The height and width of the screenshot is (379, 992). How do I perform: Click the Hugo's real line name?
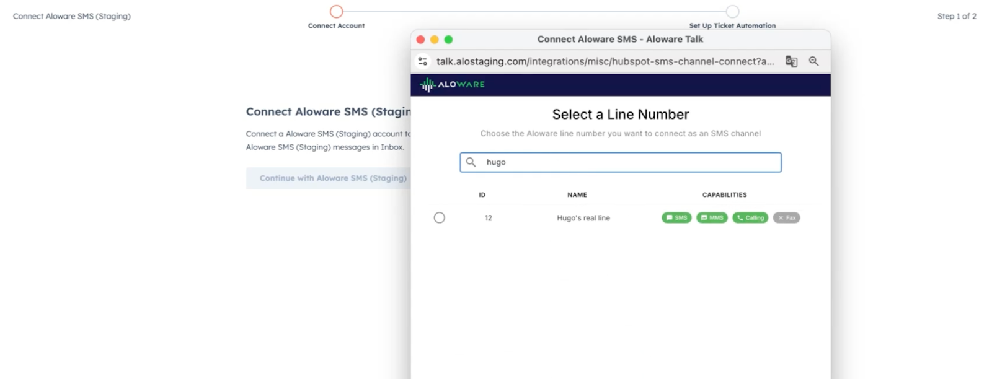coord(583,218)
